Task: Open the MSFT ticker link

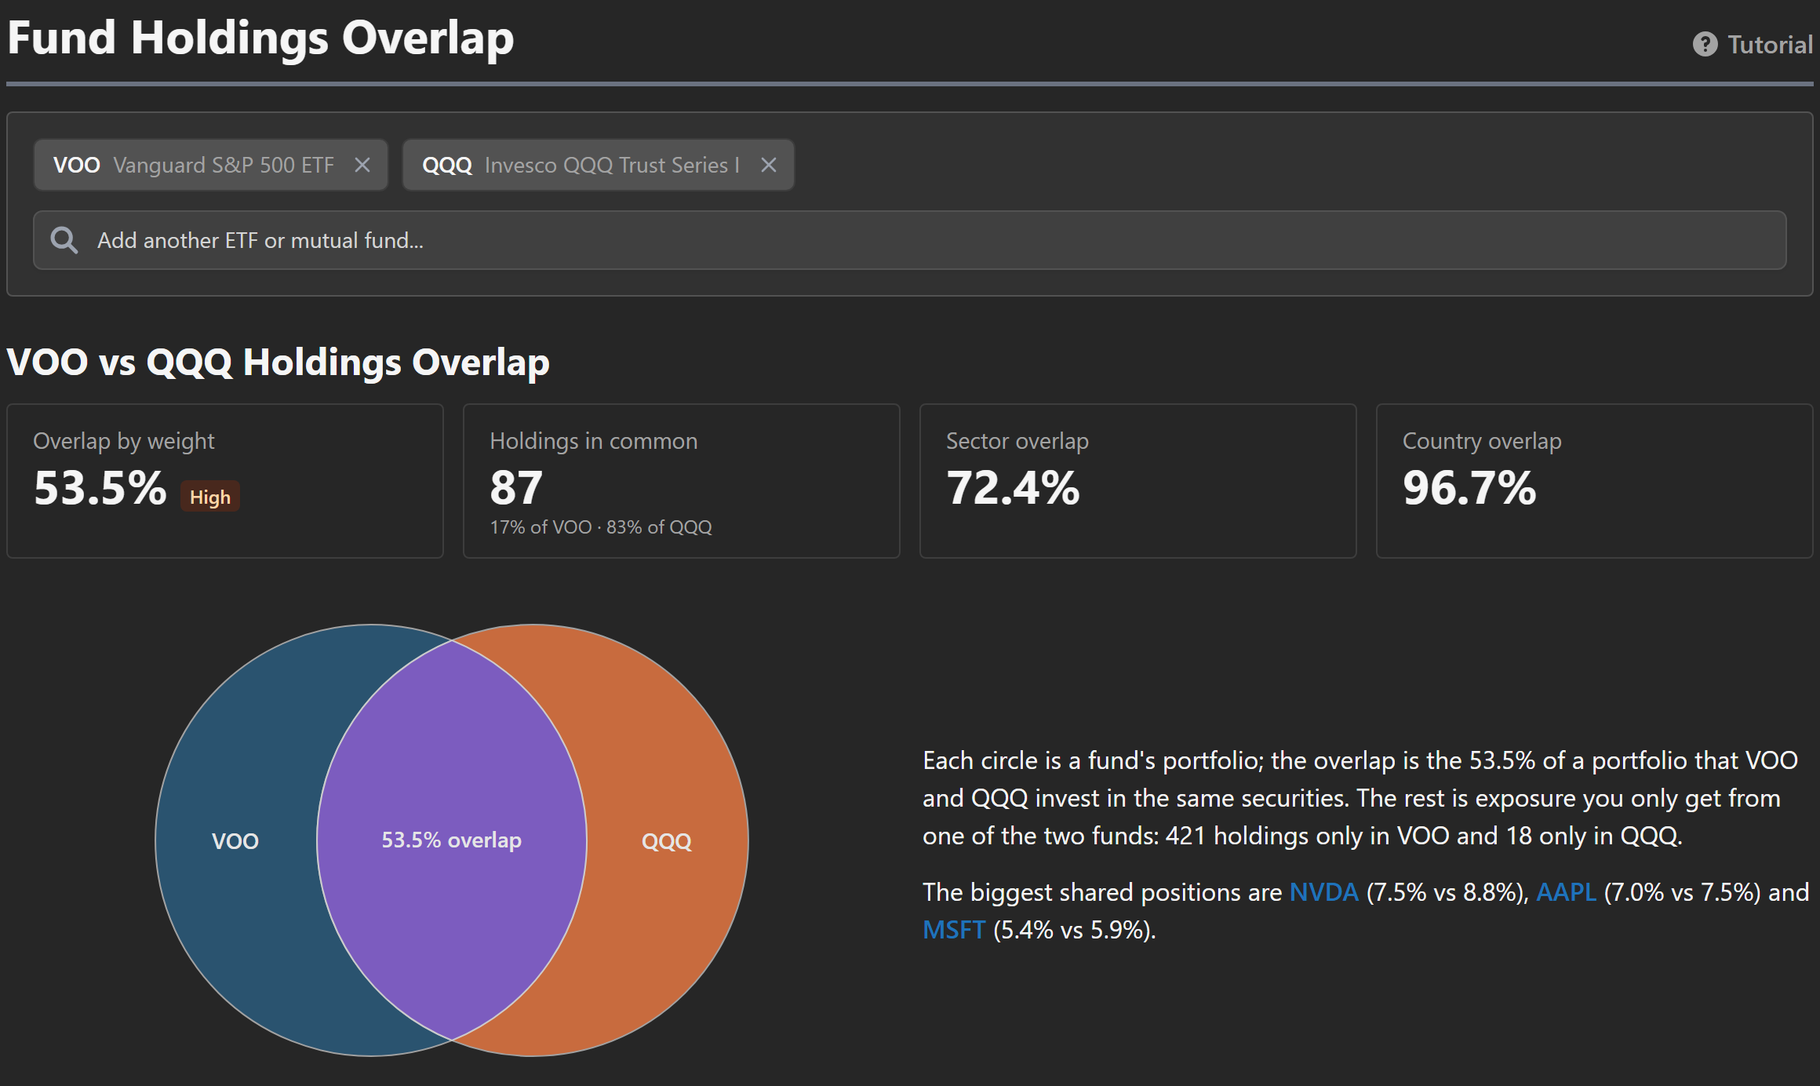Action: pos(954,930)
